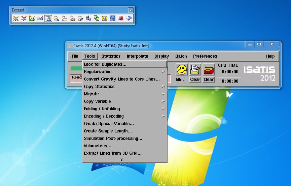Viewport: 291px width, 186px height.
Task: Click the Isatis 2012.4 window title bar
Action: pyautogui.click(x=156, y=46)
